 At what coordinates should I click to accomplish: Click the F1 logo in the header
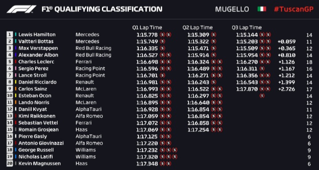pos(21,9)
